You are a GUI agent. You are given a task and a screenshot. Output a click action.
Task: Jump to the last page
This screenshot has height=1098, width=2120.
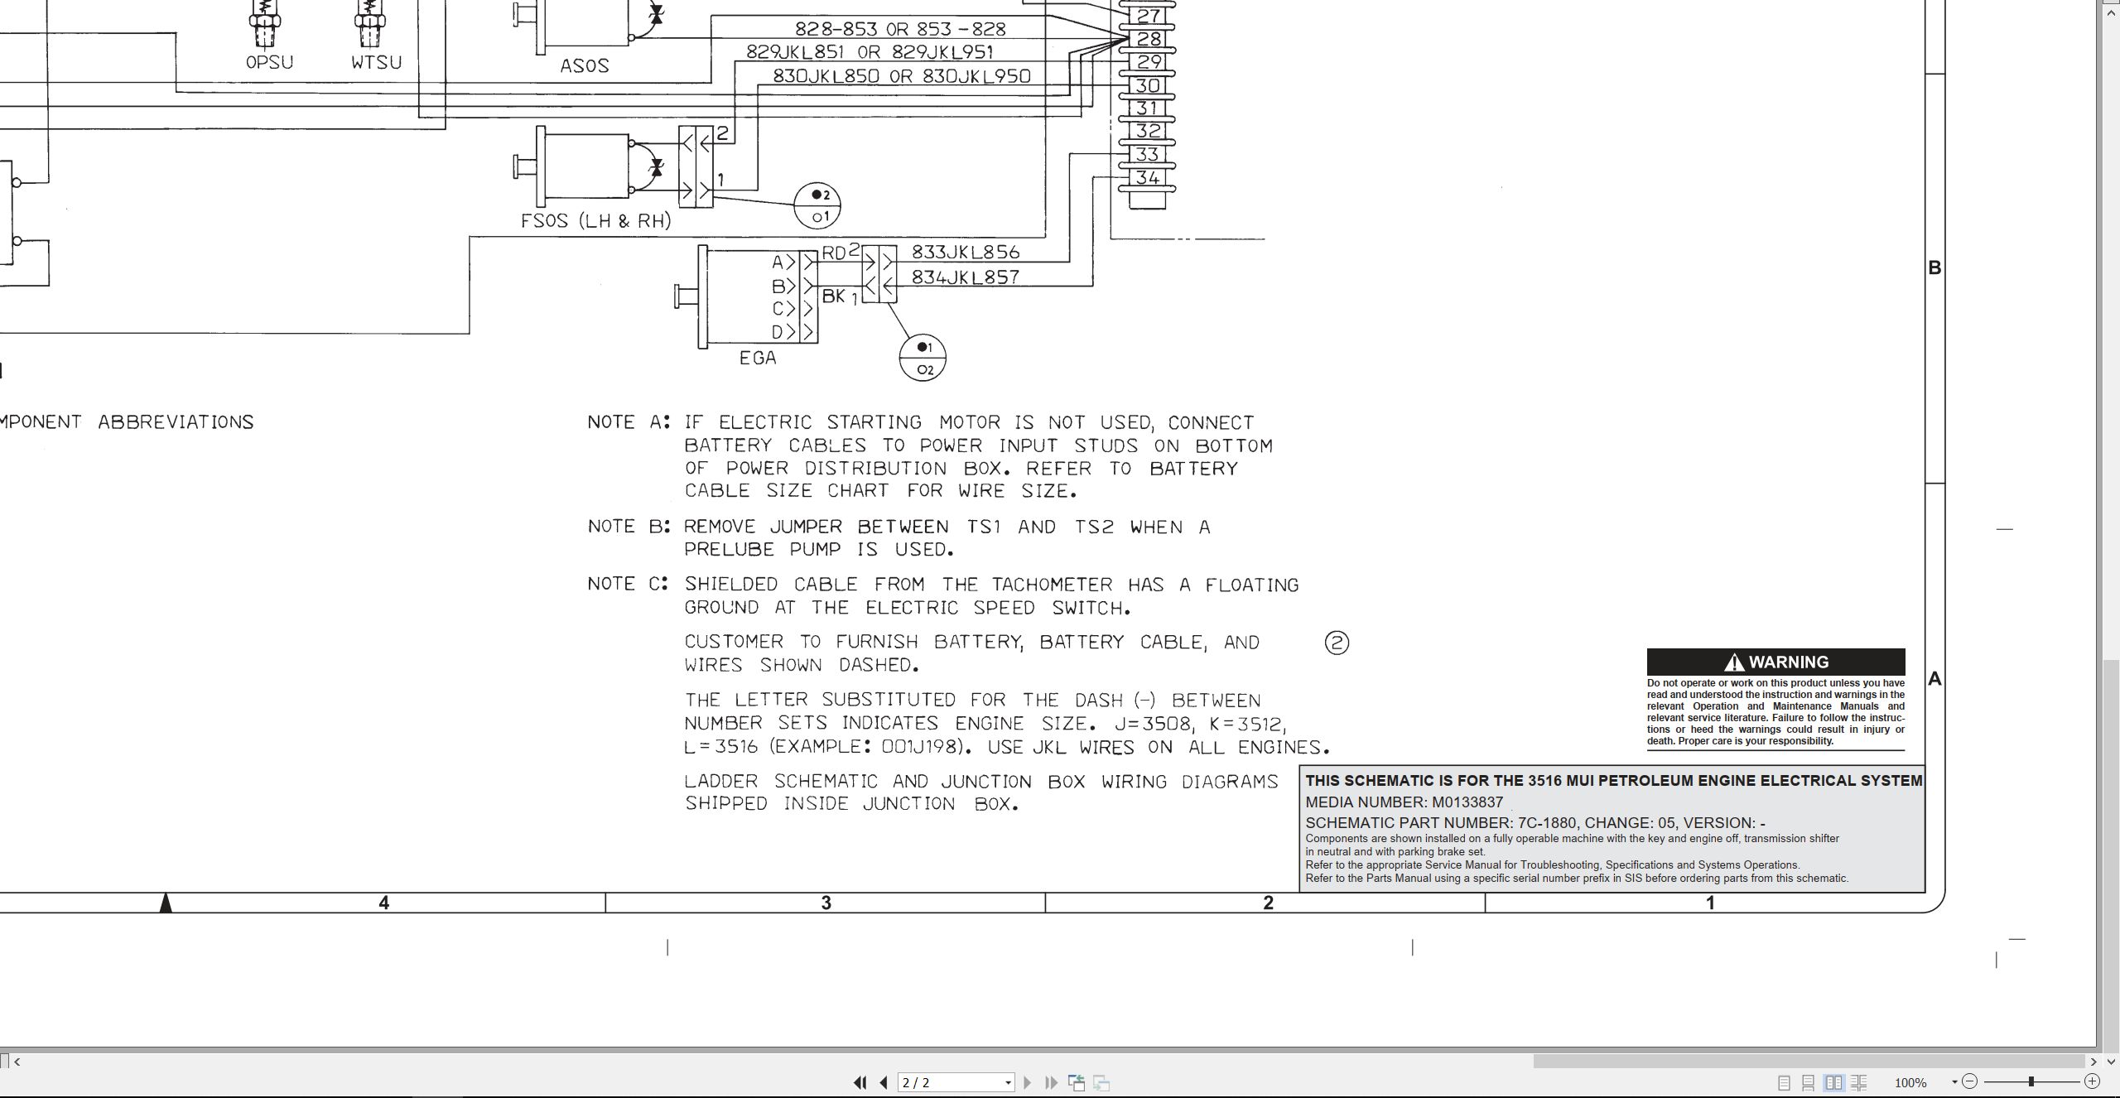[x=1052, y=1082]
